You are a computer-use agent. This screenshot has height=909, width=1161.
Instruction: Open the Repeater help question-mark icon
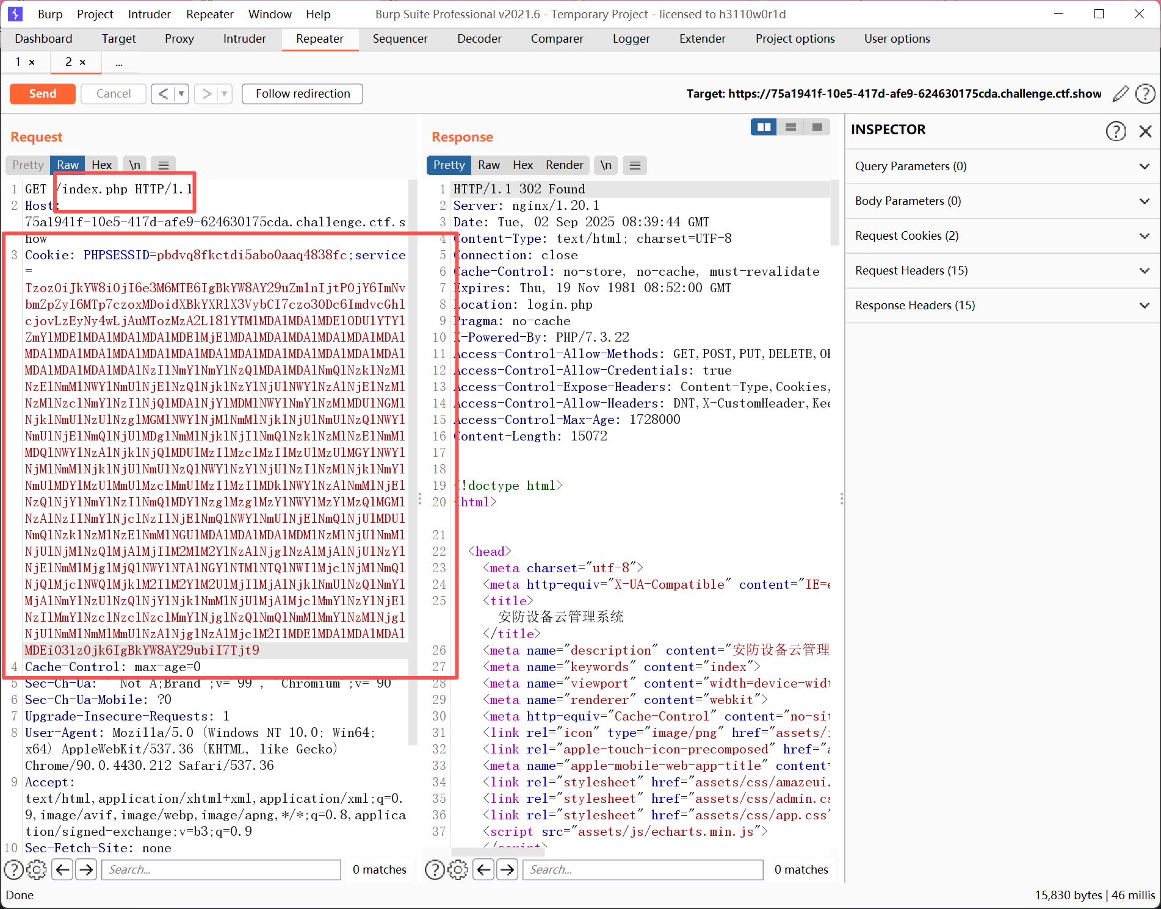tap(1145, 94)
